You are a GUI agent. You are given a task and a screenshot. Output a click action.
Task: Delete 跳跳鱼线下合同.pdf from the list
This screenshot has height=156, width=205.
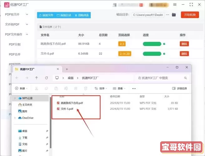tap(184, 44)
